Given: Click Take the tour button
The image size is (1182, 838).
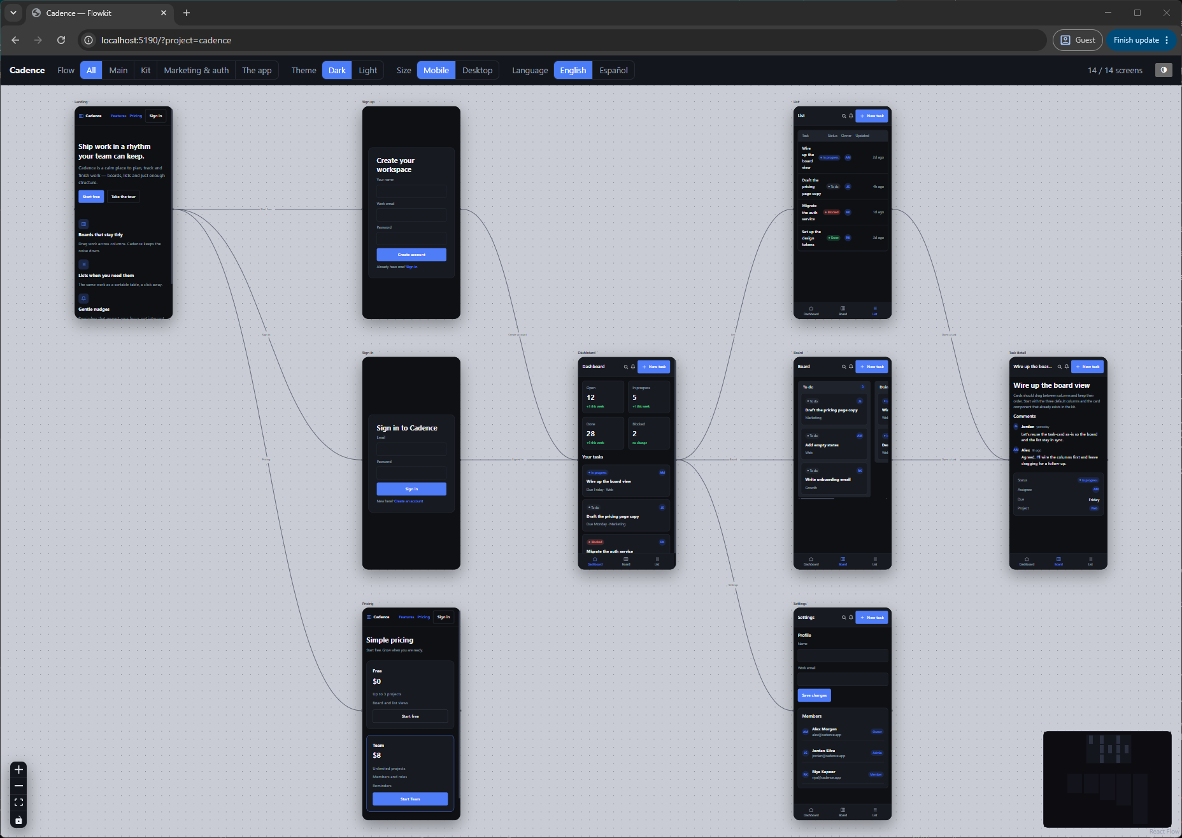Looking at the screenshot, I should coord(123,197).
